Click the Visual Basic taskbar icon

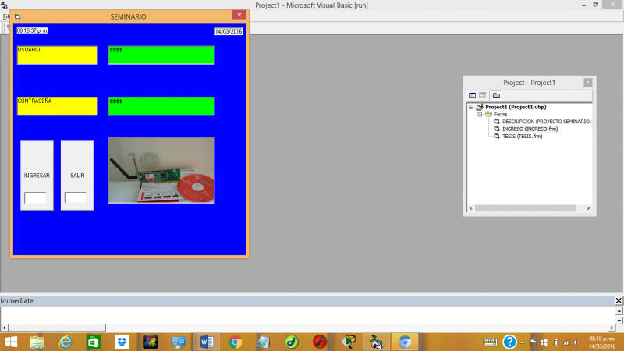[376, 342]
